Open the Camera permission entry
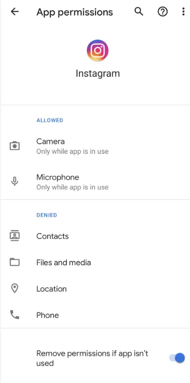The width and height of the screenshot is (190, 383). (x=95, y=146)
